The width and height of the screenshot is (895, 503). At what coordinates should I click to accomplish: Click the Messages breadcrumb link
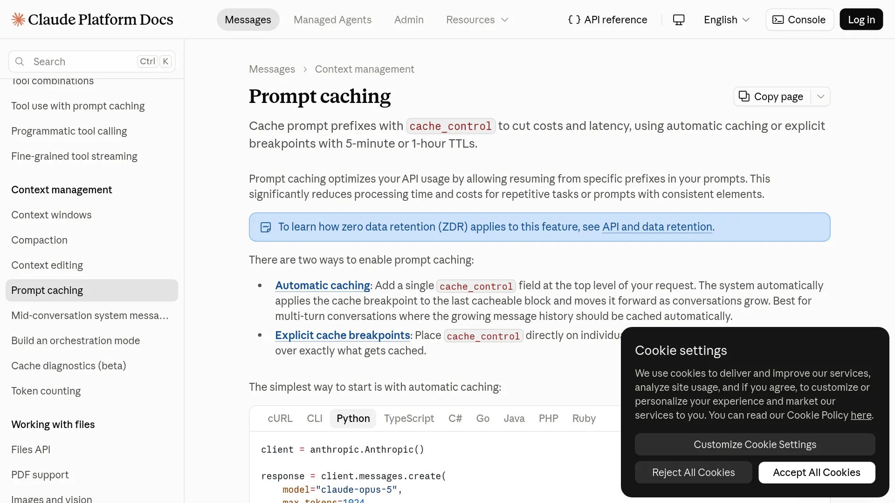(272, 69)
